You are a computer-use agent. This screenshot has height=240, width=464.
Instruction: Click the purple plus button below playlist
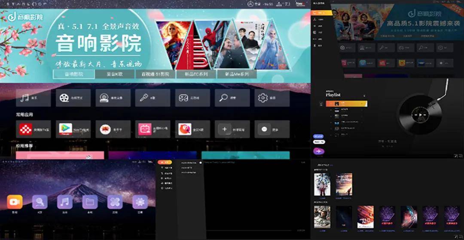click(319, 151)
